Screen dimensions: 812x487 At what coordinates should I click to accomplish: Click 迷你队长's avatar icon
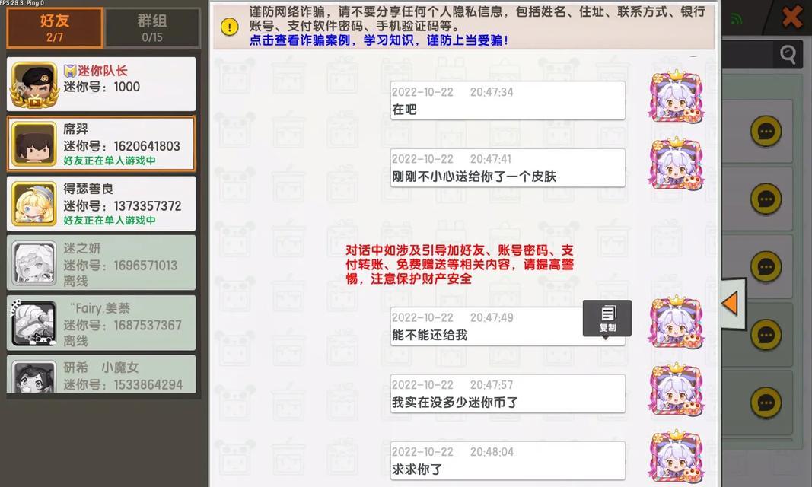tap(34, 85)
